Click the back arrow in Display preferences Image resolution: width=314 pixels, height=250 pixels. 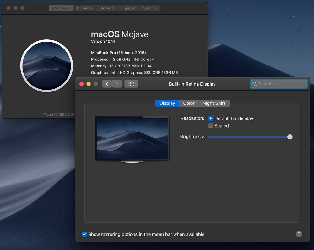pyautogui.click(x=107, y=84)
